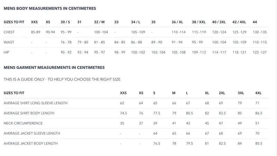Click the Mens Garment Measurements heading

54,68
